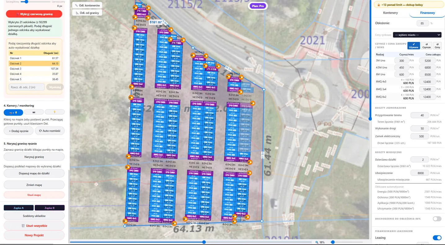Viewport: 445px width, 245px height.
Task: Select the lamp-only monitoring mode button
Action: pos(55,112)
